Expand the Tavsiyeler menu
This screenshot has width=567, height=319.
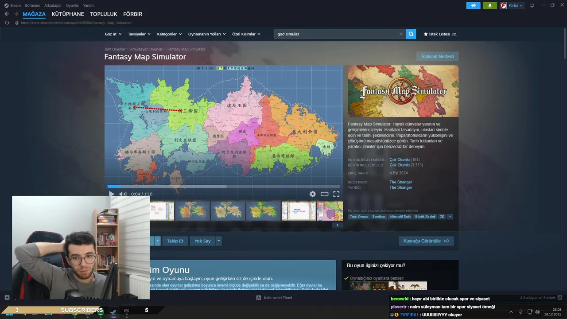click(x=139, y=34)
